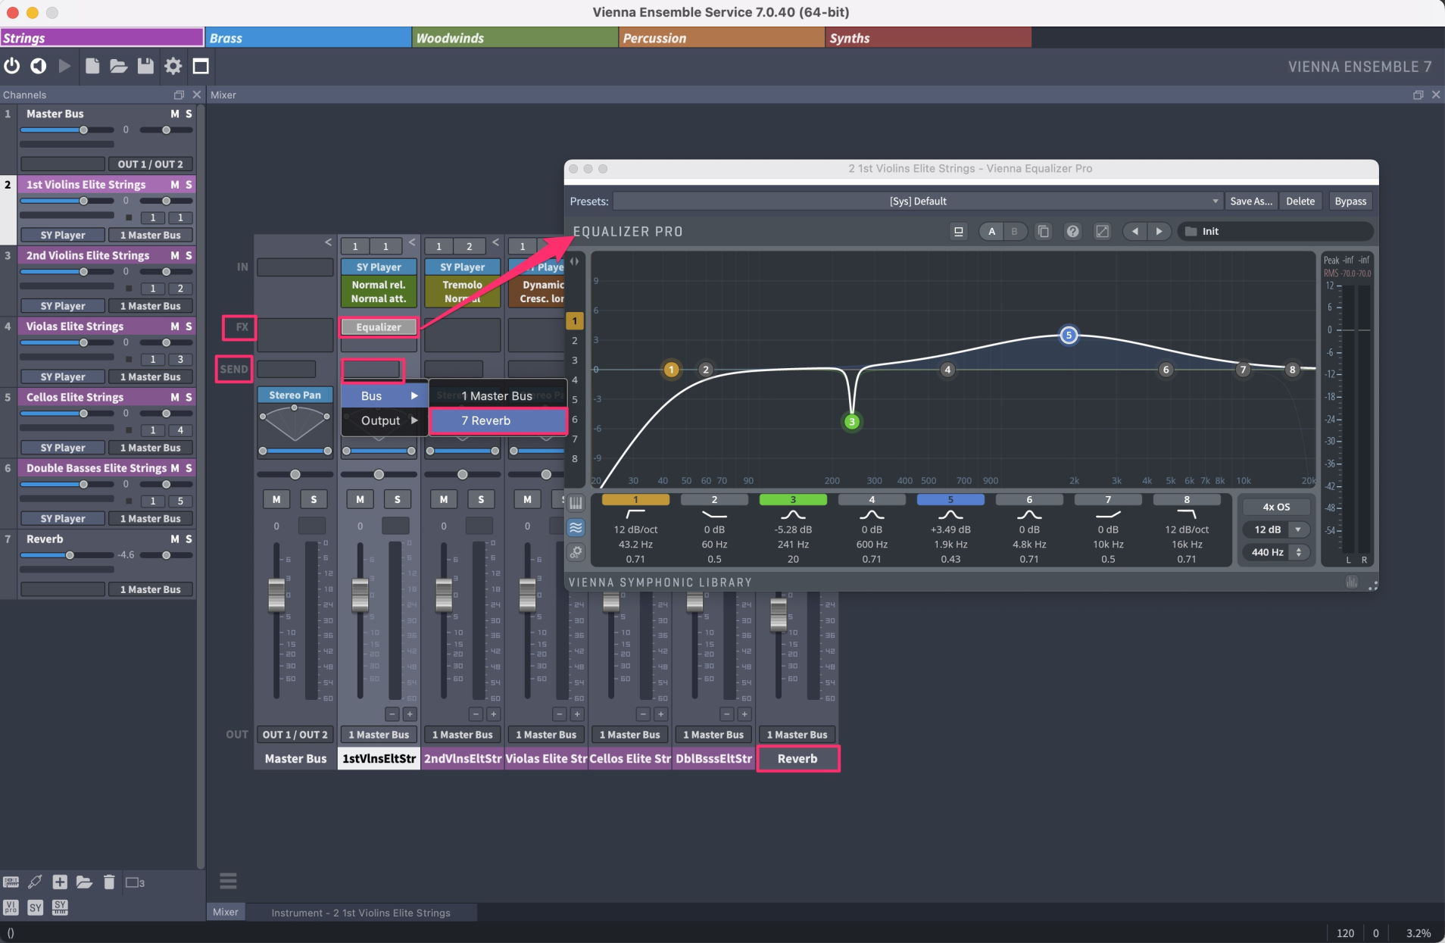Screen dimensions: 1445x943
Task: Toggle EQ band 5 on or off
Action: pyautogui.click(x=950, y=500)
